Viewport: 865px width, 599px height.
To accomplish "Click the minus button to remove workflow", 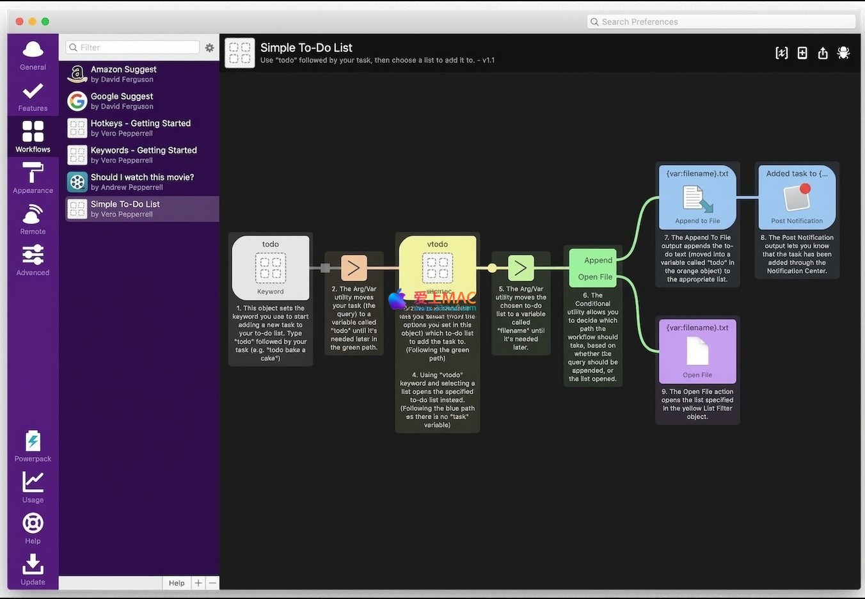I will (x=212, y=583).
